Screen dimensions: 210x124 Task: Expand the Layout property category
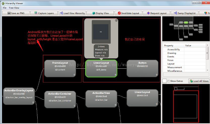click(171, 64)
